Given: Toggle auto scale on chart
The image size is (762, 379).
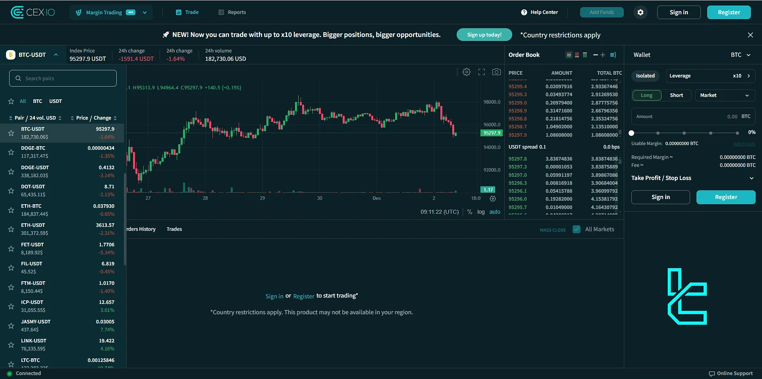Looking at the screenshot, I should click(495, 212).
